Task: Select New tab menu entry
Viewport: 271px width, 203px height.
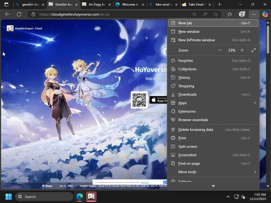Action: [213, 23]
